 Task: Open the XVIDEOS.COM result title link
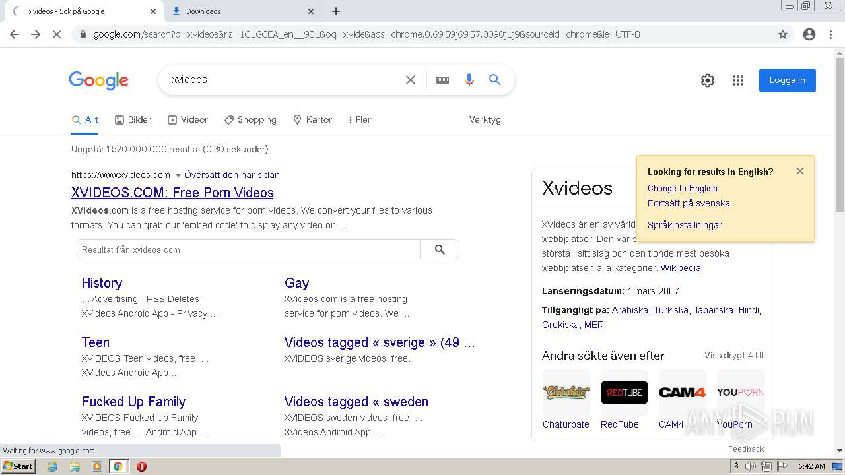172,193
